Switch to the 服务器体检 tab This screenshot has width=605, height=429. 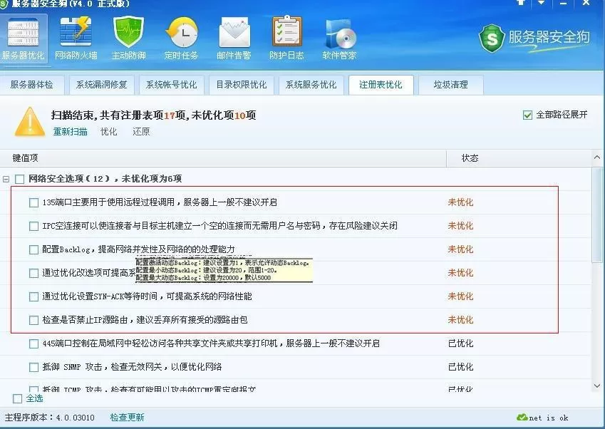pyautogui.click(x=31, y=85)
